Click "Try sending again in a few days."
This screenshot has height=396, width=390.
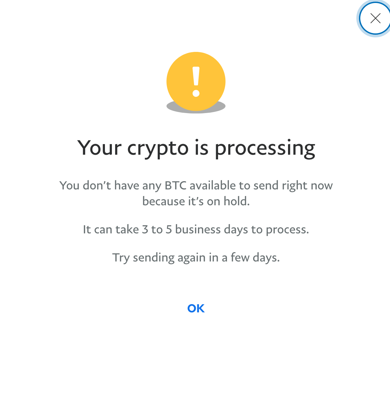click(196, 258)
